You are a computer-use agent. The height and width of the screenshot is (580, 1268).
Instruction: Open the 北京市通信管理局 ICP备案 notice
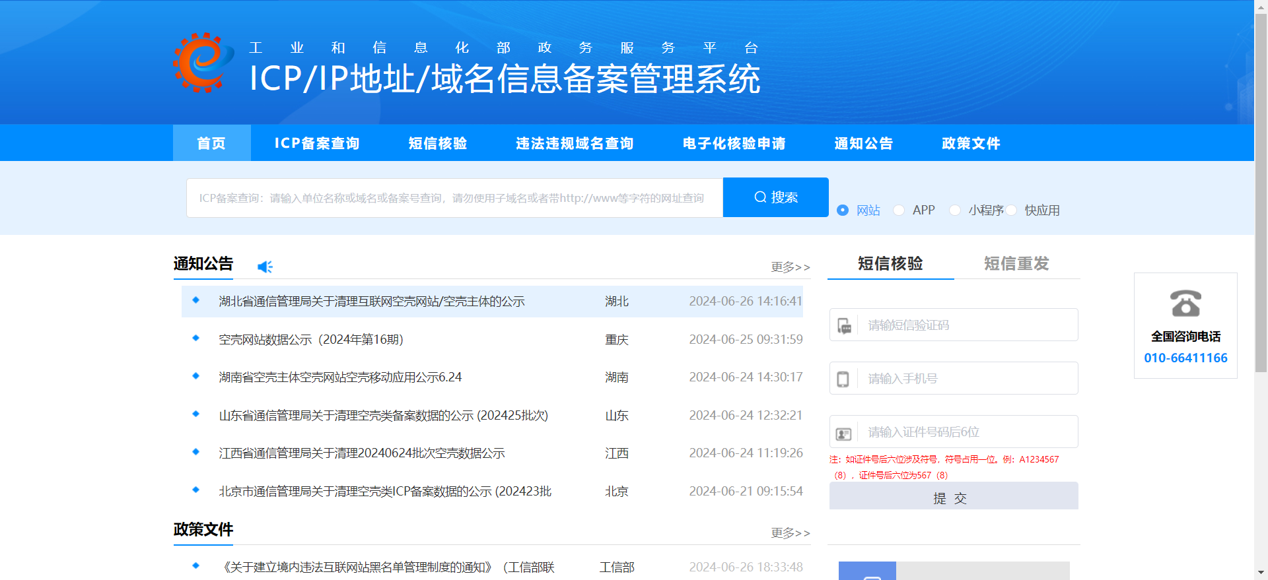(x=385, y=492)
